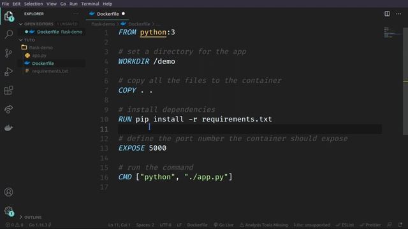Click Ln 11, Col 1 in status bar
The height and width of the screenshot is (229, 408).
point(119,225)
